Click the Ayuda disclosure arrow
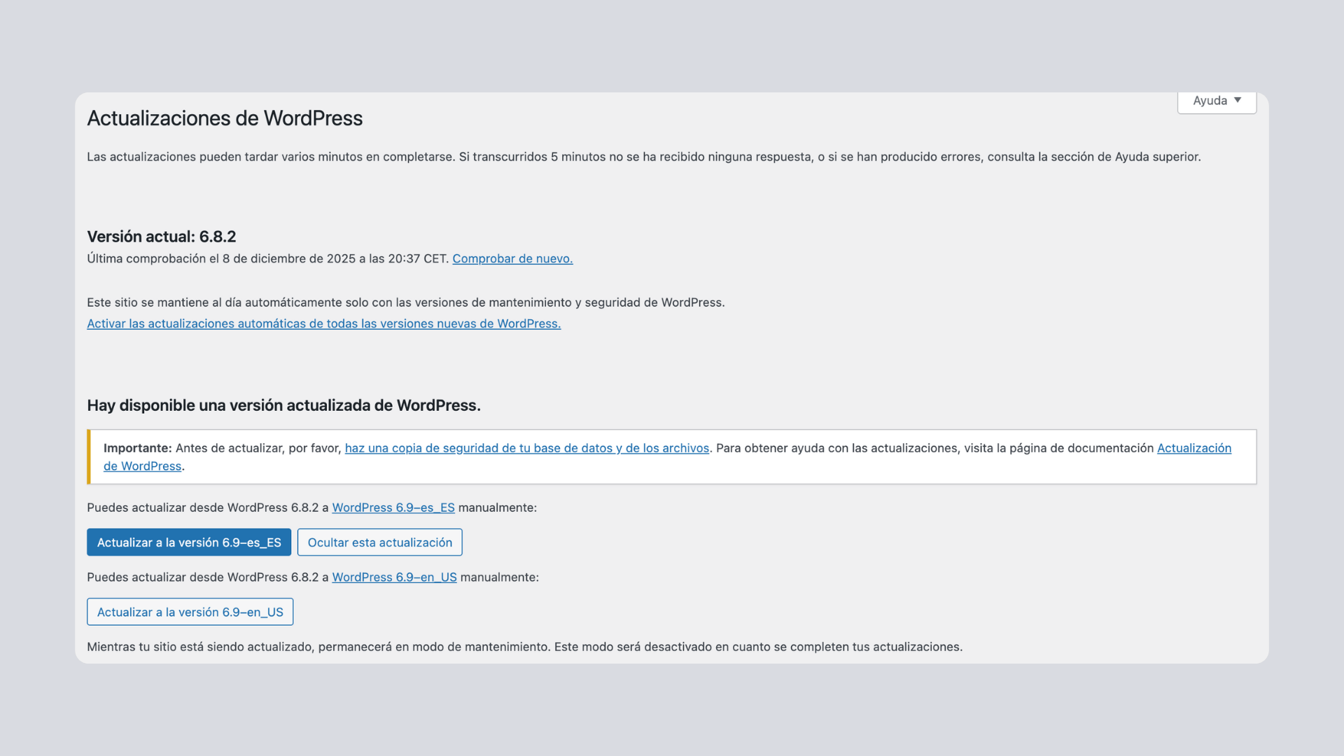 coord(1239,101)
